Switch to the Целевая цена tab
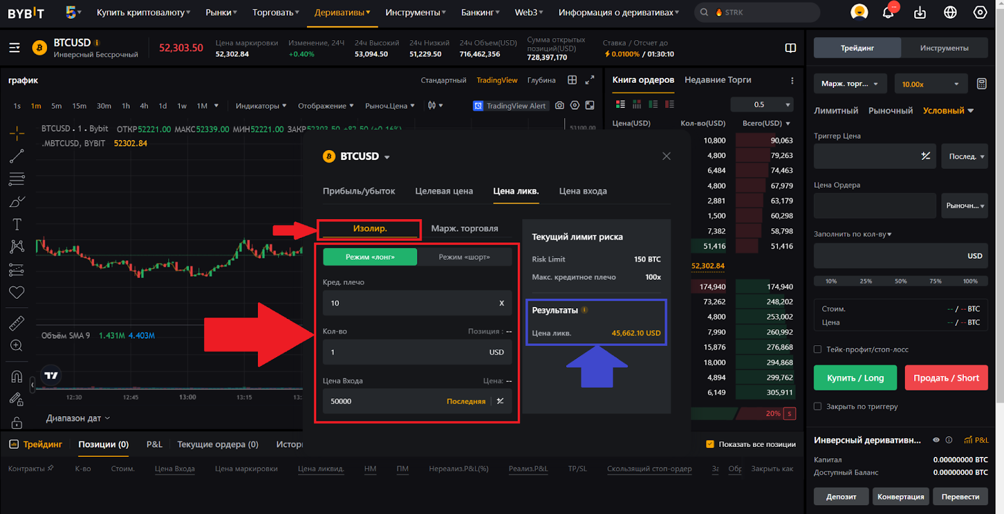Screen dimensions: 1004x514 tap(444, 191)
